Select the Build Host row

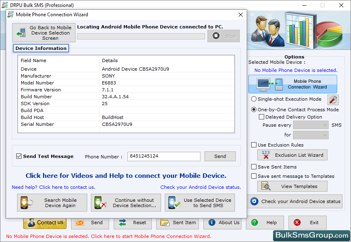click(126, 117)
